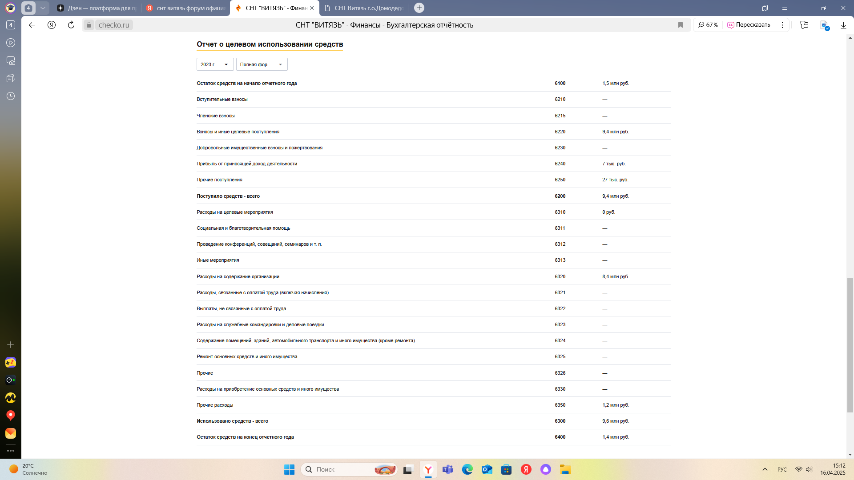Click the Пересказать button

(749, 25)
